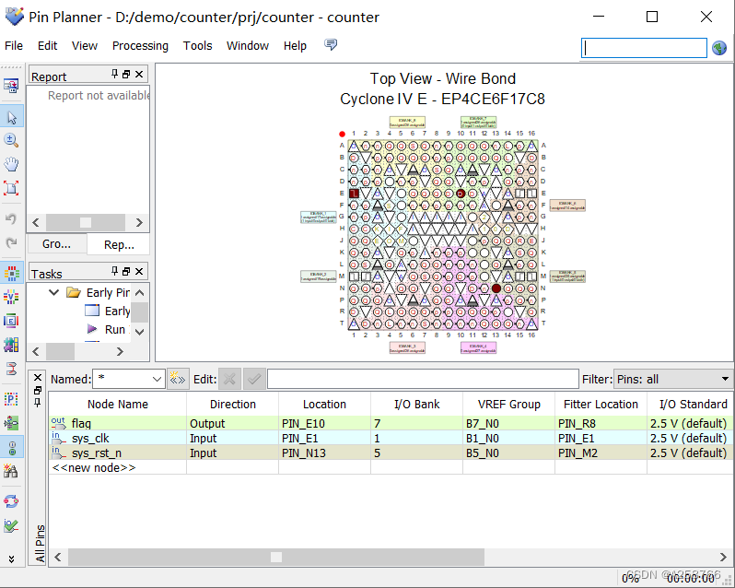Select the flag node row

coord(390,423)
